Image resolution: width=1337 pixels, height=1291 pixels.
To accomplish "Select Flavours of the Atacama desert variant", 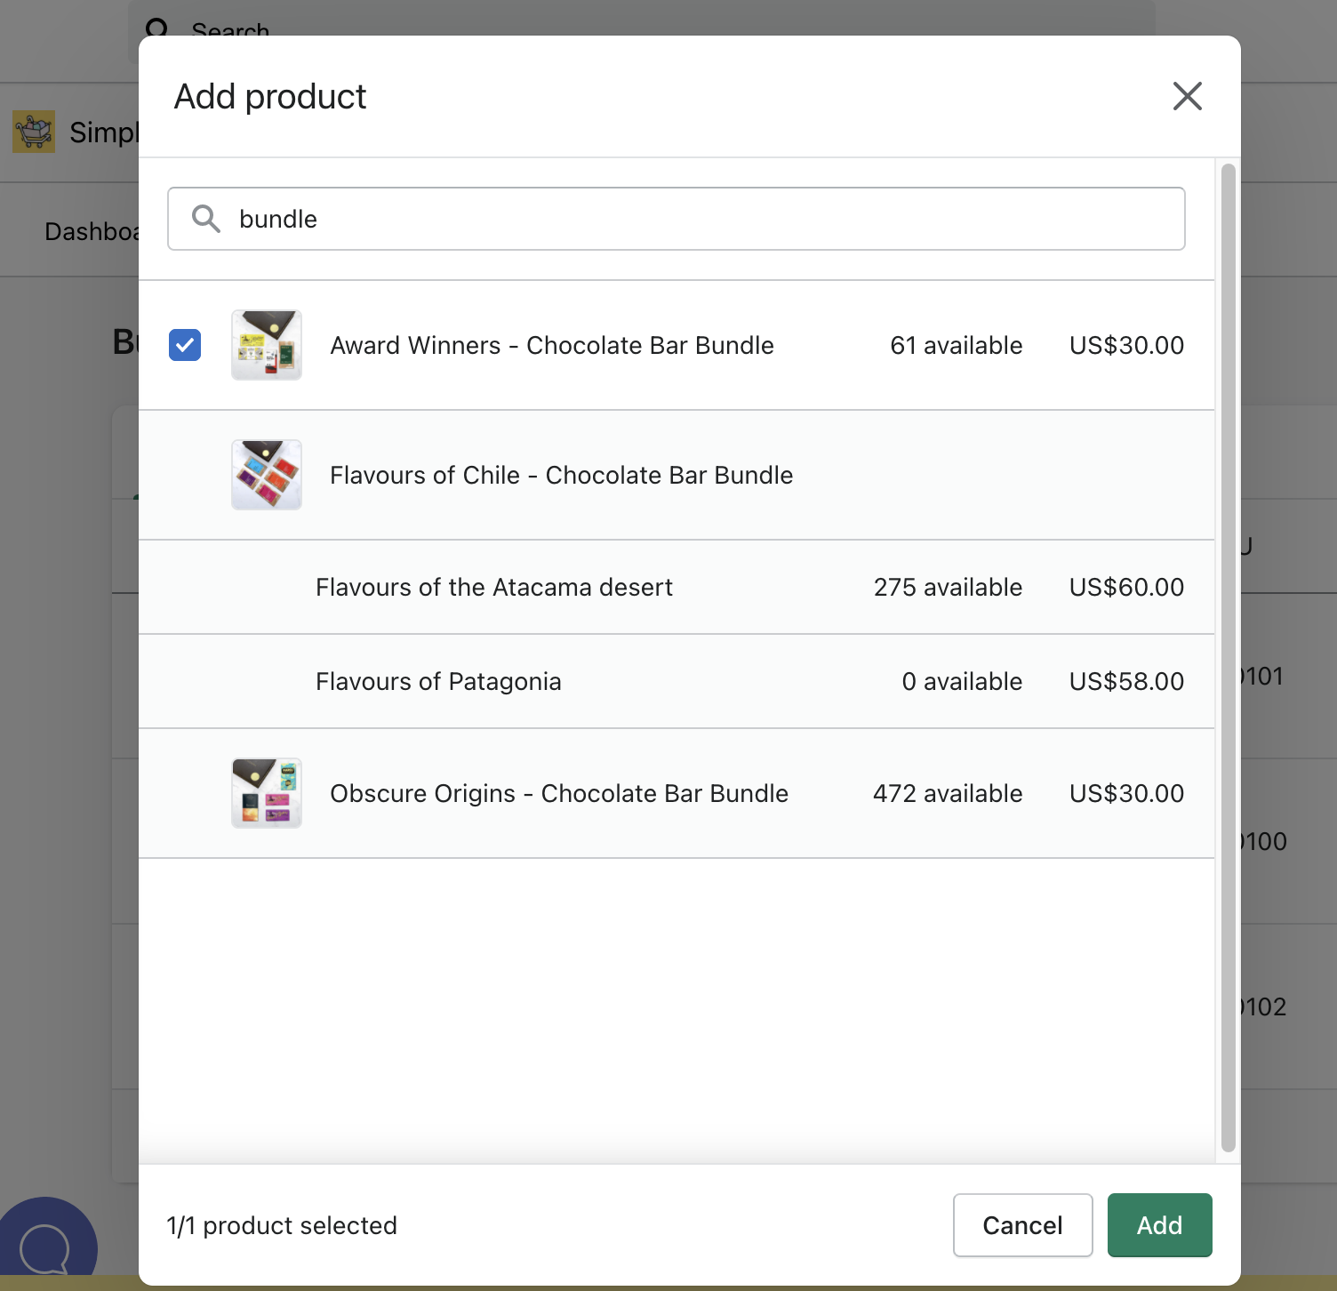I will point(494,587).
